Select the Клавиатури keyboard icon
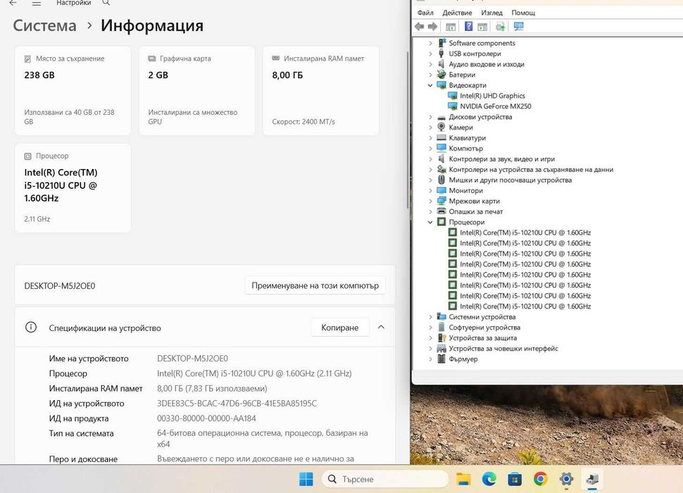Image resolution: width=683 pixels, height=493 pixels. click(x=441, y=137)
